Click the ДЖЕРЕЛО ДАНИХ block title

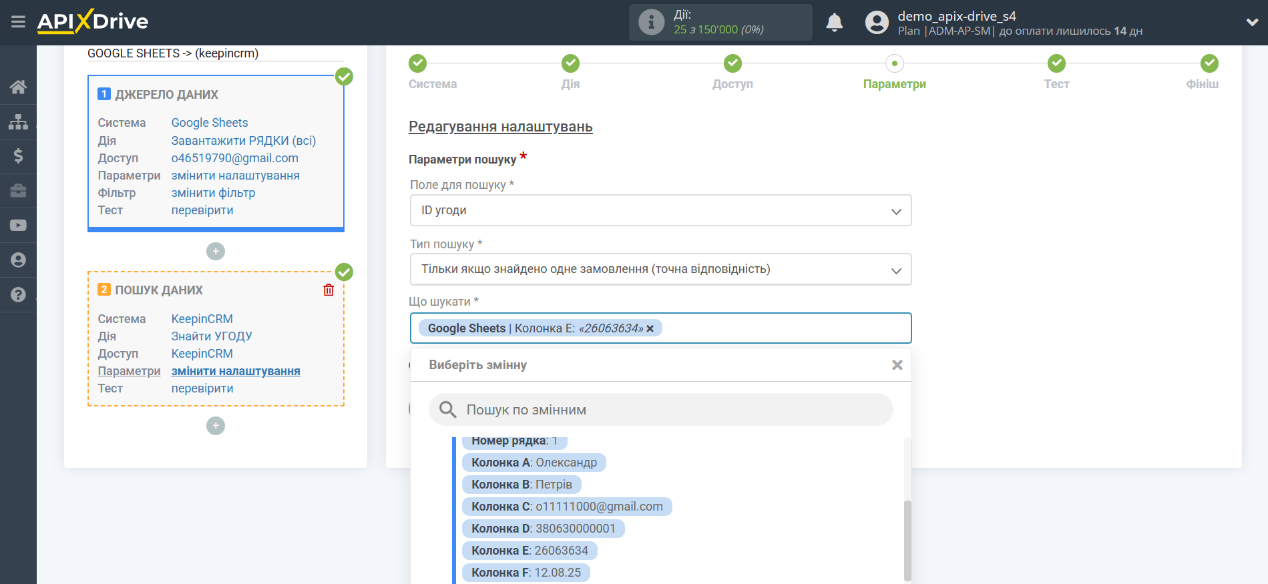[x=166, y=95]
